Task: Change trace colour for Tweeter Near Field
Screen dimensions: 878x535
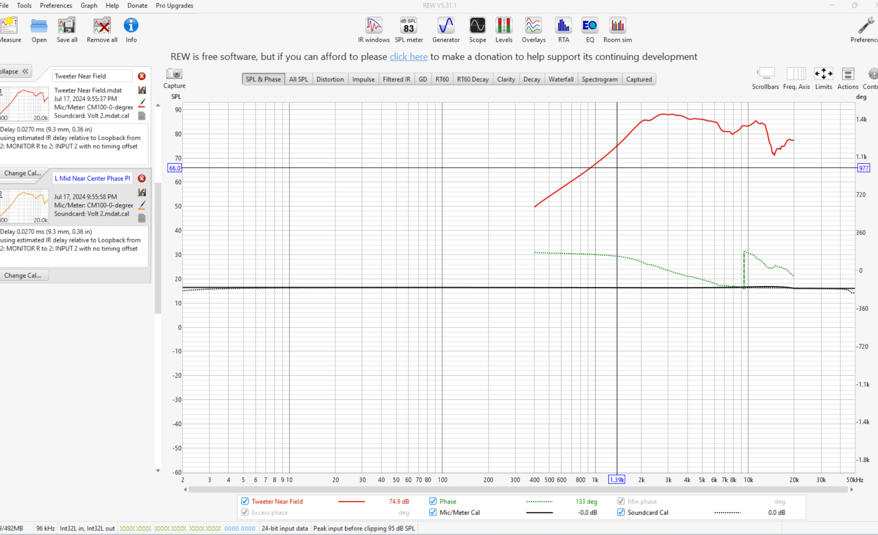Action: 142,103
